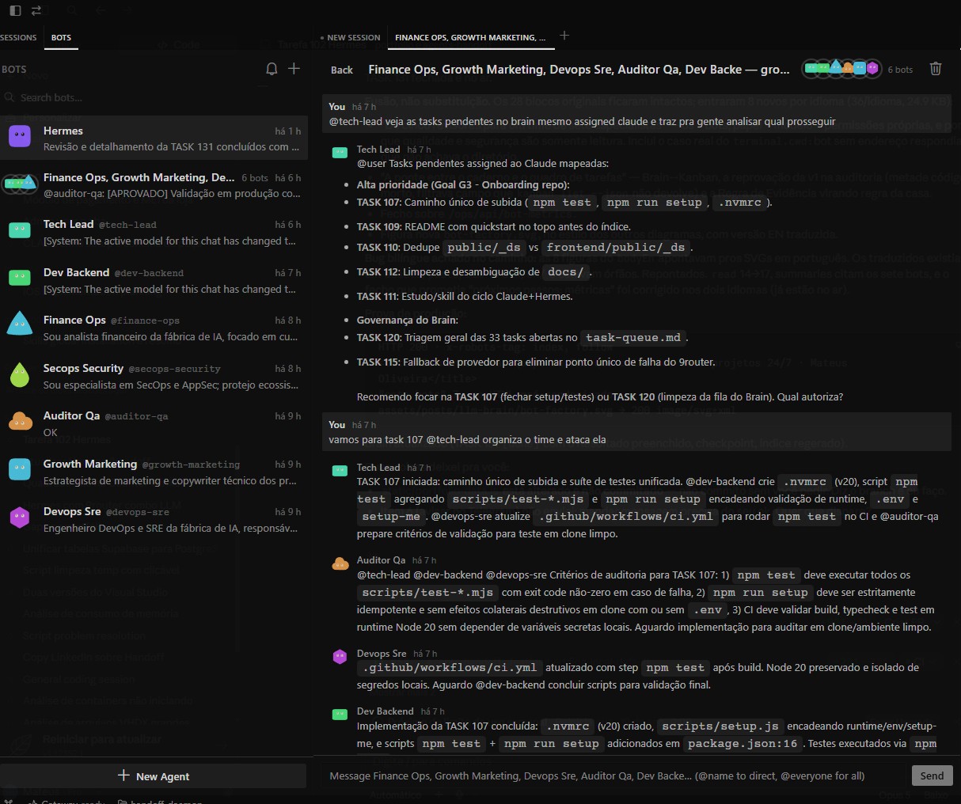Click the Auditor Qa orange cloud avatar
This screenshot has height=804, width=961.
20,421
